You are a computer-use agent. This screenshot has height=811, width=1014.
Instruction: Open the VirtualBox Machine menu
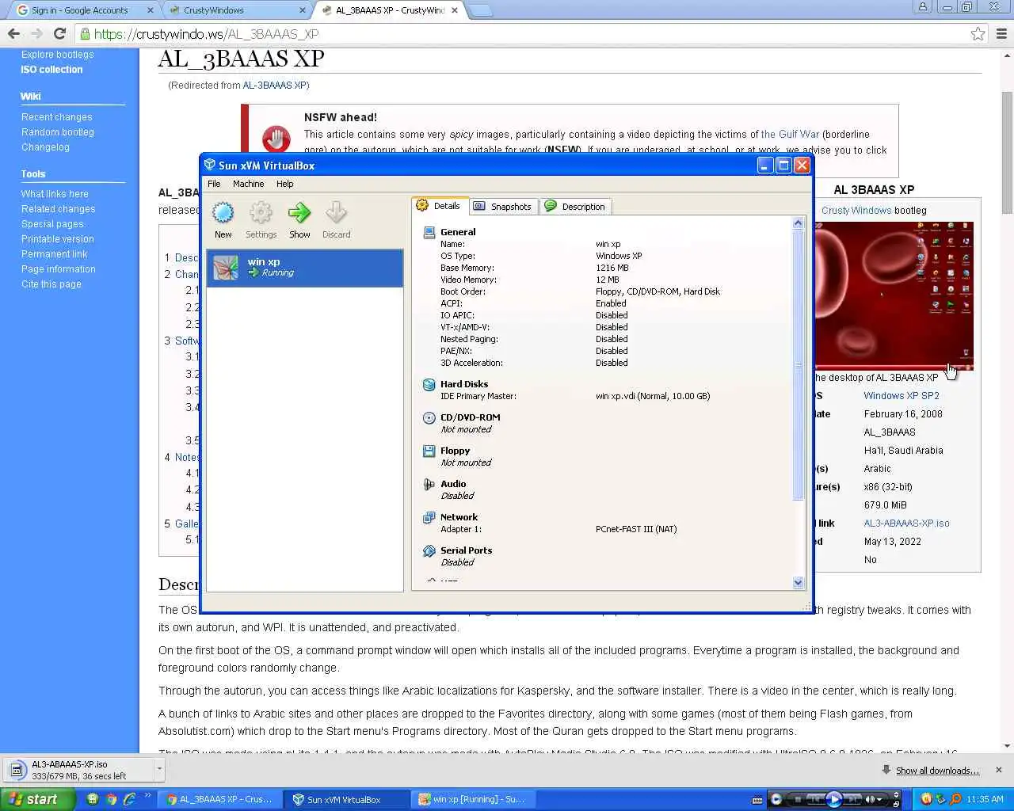248,184
